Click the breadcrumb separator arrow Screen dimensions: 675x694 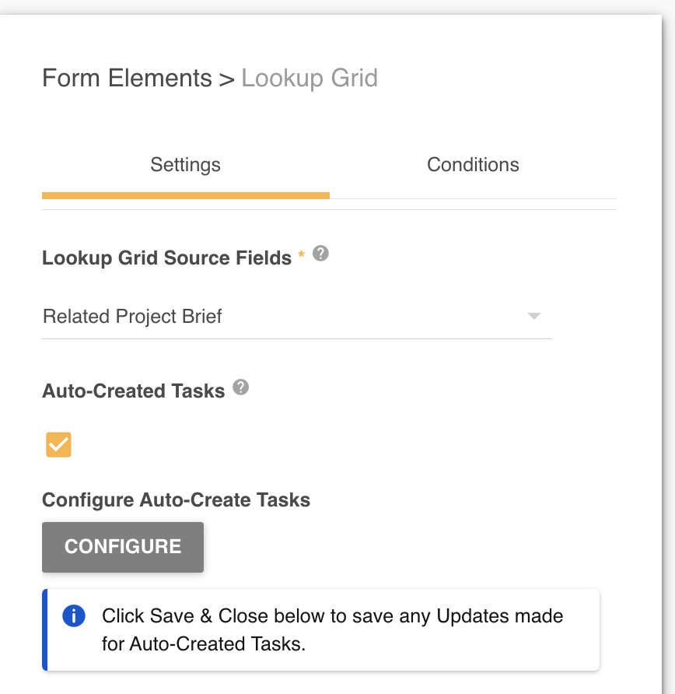point(226,79)
